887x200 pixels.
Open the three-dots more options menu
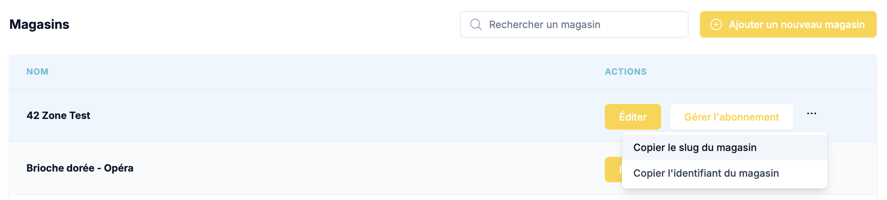click(811, 114)
